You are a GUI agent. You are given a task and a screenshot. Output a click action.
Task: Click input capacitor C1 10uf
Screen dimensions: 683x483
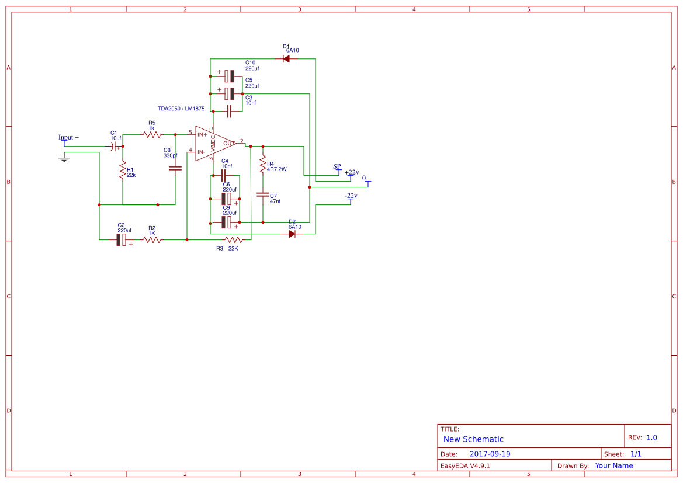(115, 147)
